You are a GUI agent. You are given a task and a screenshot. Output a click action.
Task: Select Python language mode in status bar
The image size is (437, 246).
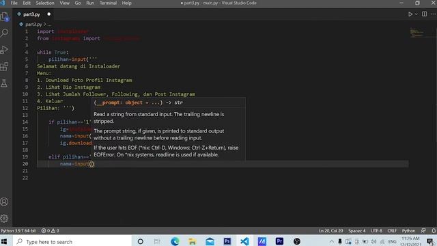click(x=408, y=231)
